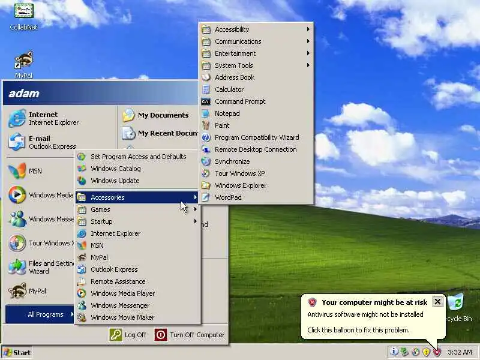Expand the Startup submenu
This screenshot has height=360, width=480.
(x=137, y=221)
